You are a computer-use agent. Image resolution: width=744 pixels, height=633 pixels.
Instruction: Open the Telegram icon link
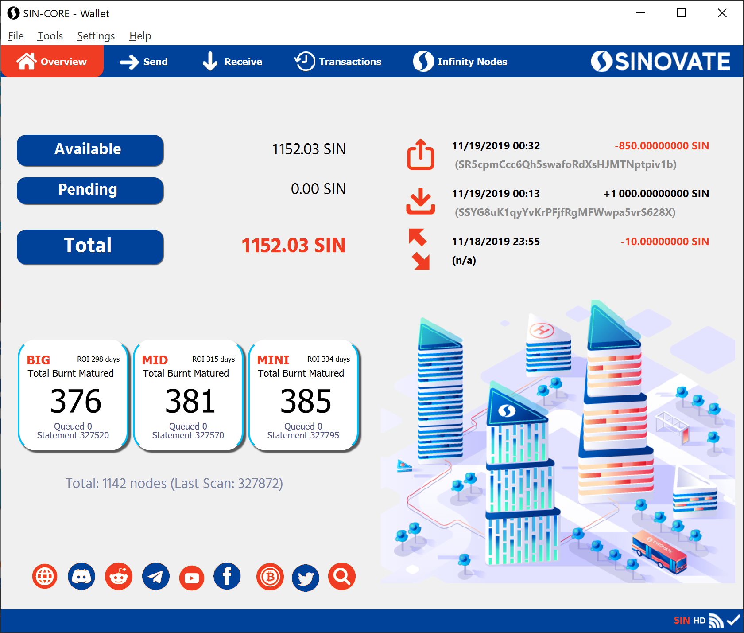pyautogui.click(x=155, y=576)
